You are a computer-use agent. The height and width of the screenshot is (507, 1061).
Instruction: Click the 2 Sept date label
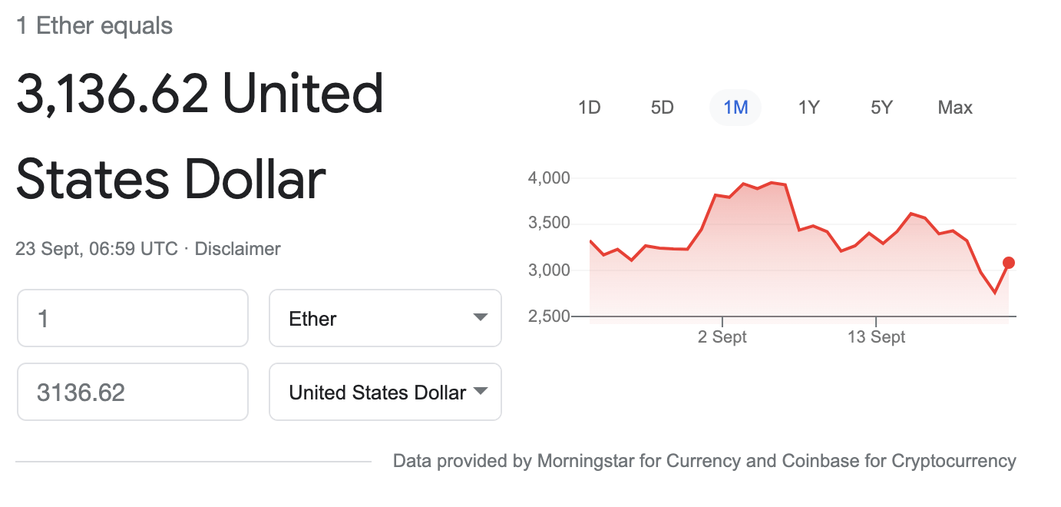point(722,337)
